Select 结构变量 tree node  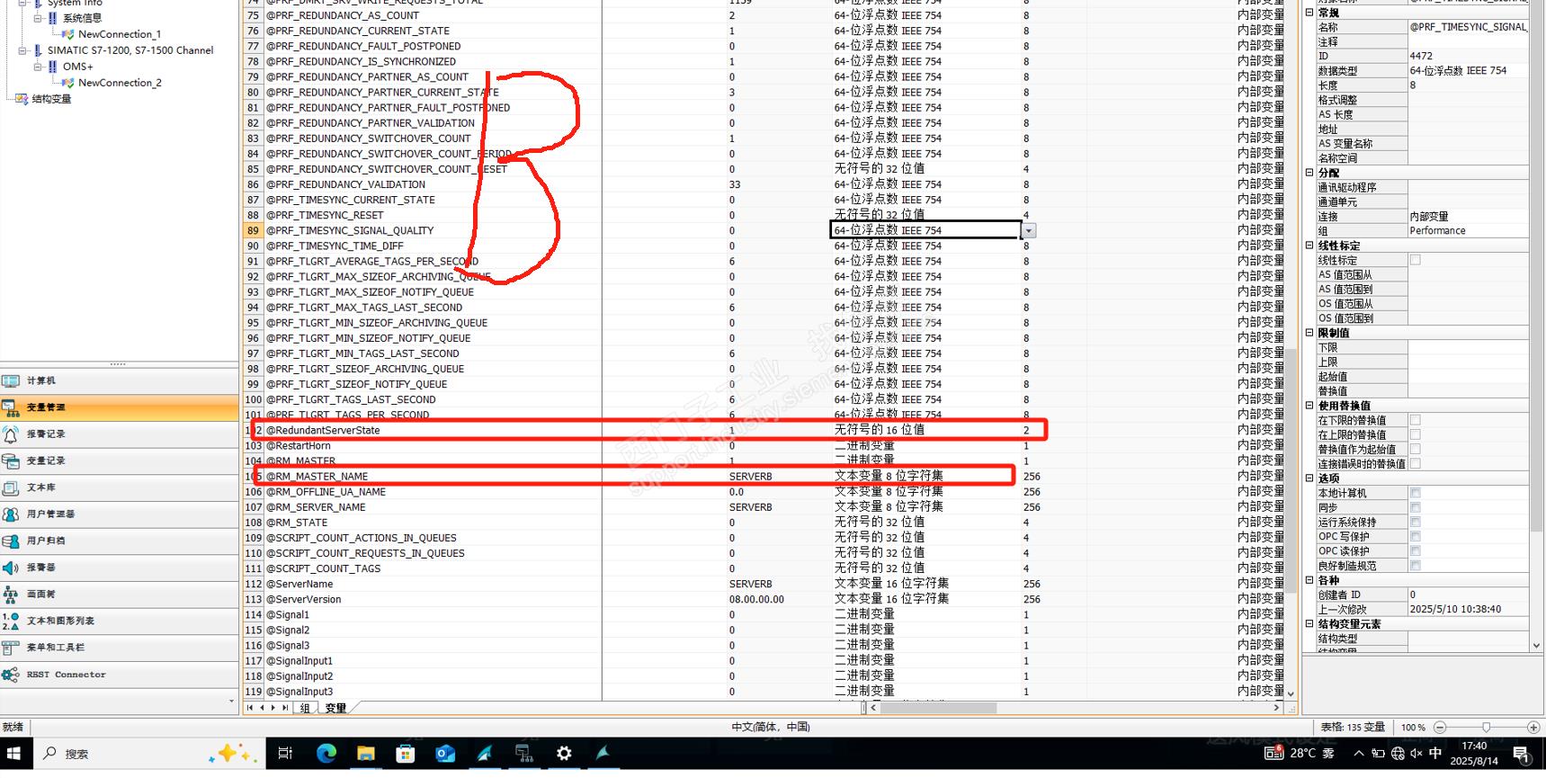click(51, 99)
